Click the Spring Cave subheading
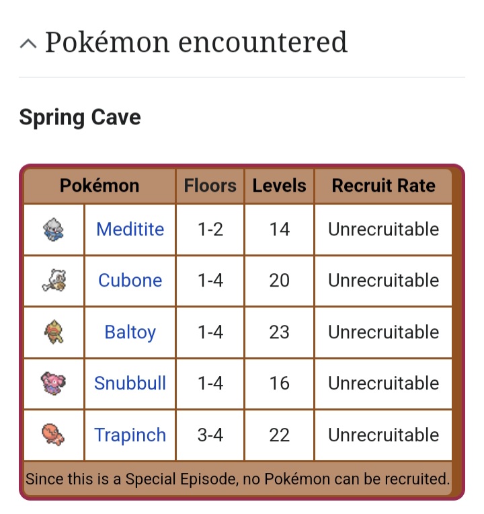The height and width of the screenshot is (514, 484). (x=80, y=118)
